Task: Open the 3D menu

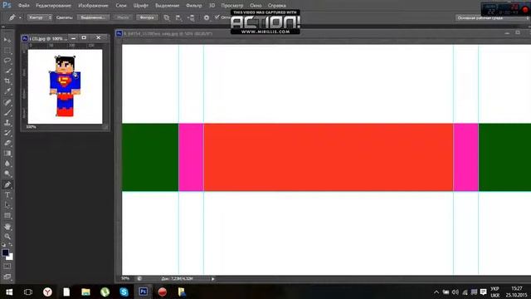Action: tap(212, 6)
